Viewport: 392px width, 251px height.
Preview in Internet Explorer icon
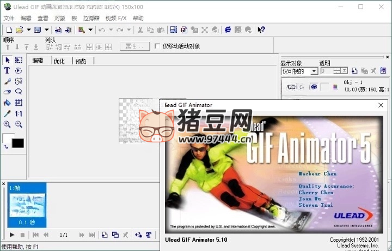click(228, 30)
